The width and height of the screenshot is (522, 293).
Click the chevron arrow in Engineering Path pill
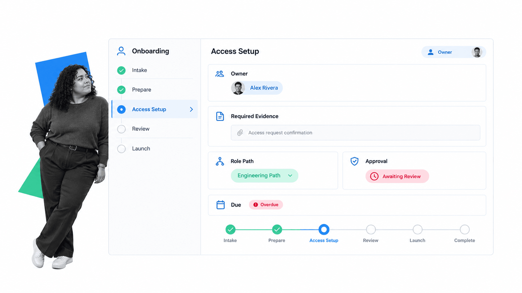point(290,176)
